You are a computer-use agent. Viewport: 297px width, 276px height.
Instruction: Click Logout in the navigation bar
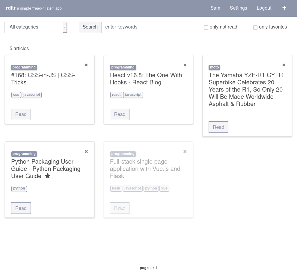click(x=264, y=8)
